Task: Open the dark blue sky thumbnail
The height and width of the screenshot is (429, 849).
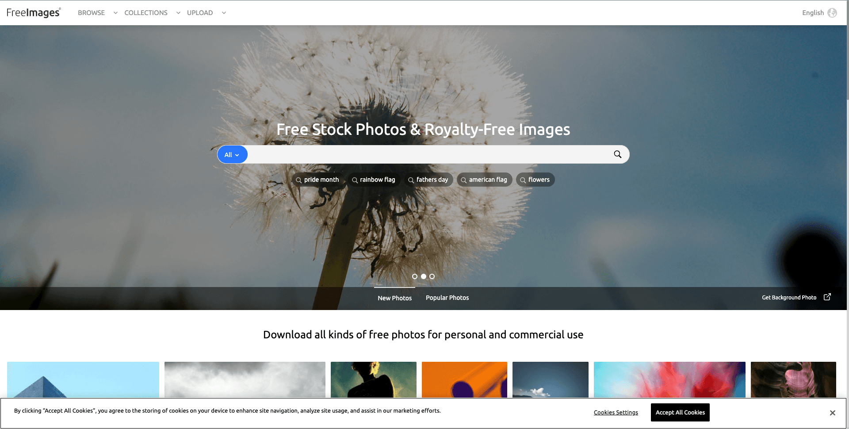Action: (551, 379)
